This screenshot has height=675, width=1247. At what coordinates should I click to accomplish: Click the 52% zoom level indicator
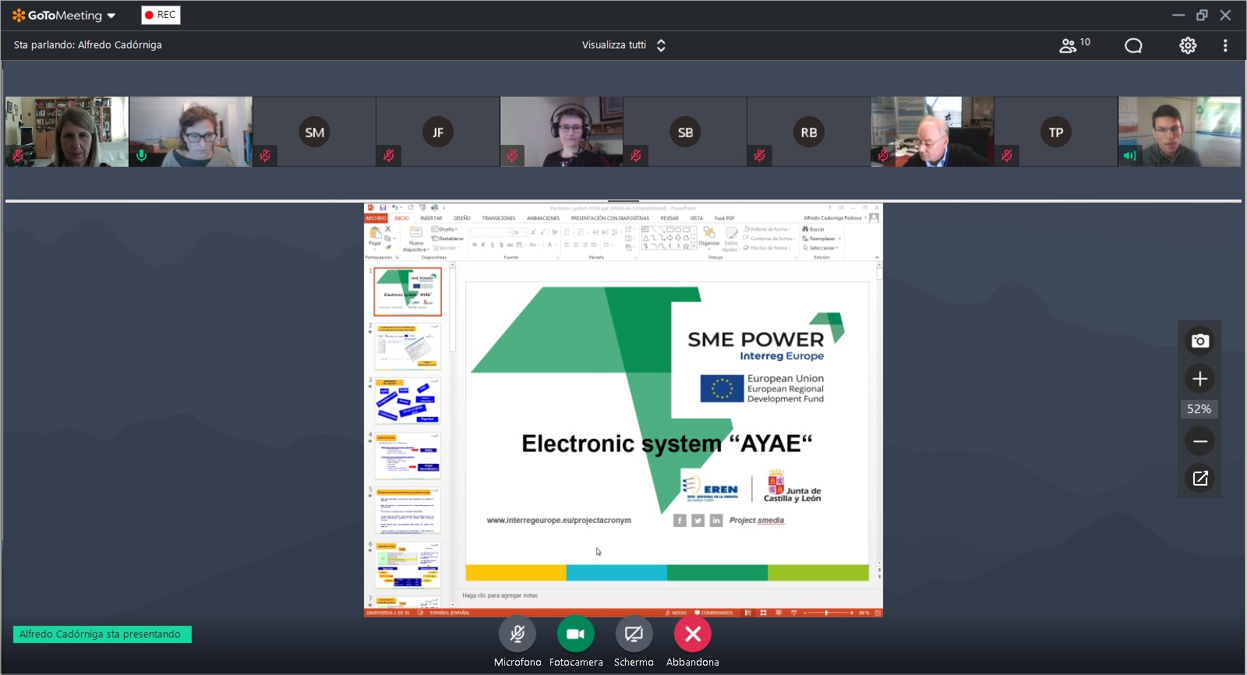coord(1199,409)
